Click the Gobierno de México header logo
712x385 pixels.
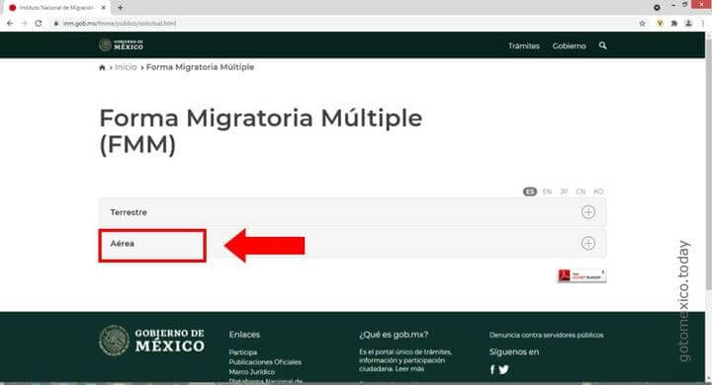click(x=121, y=44)
